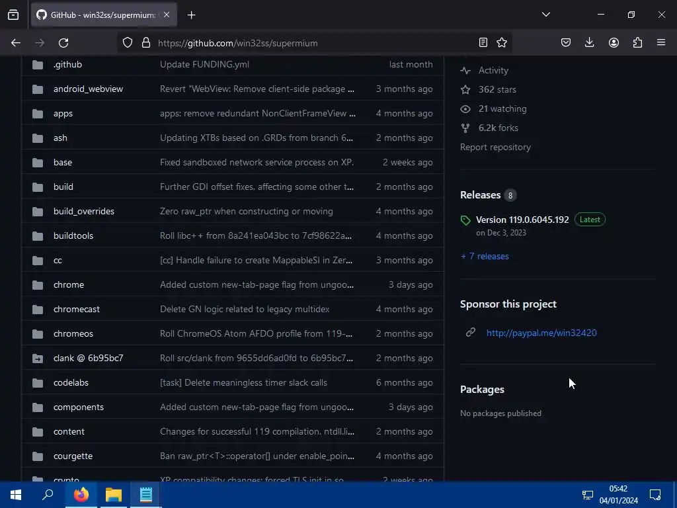Open the codelabs folder
Screen dimensions: 677x508
[71, 383]
